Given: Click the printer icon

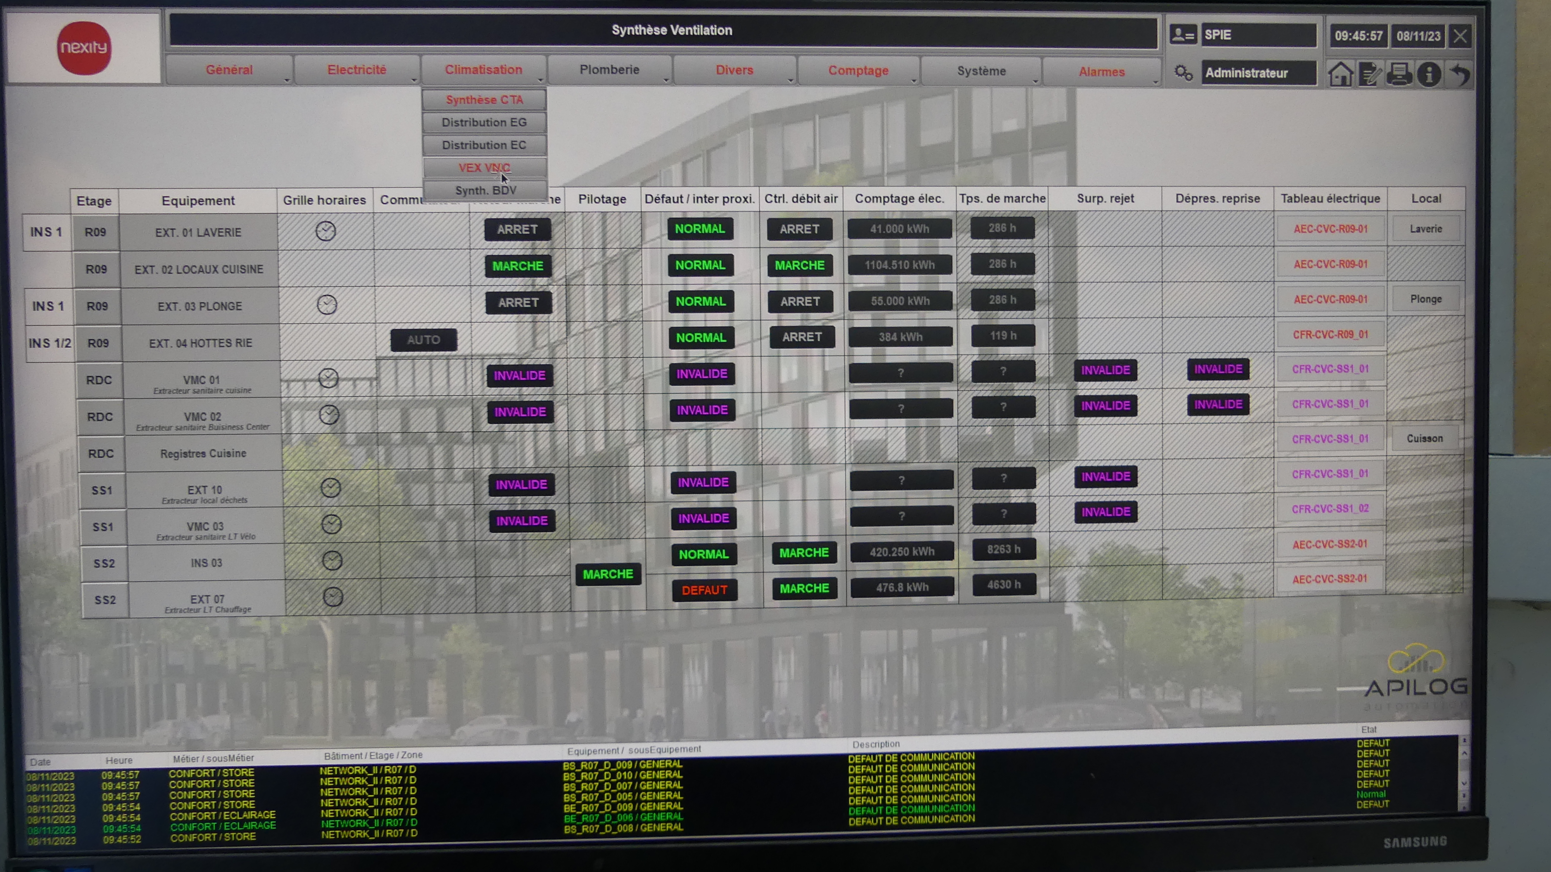Looking at the screenshot, I should pos(1399,74).
